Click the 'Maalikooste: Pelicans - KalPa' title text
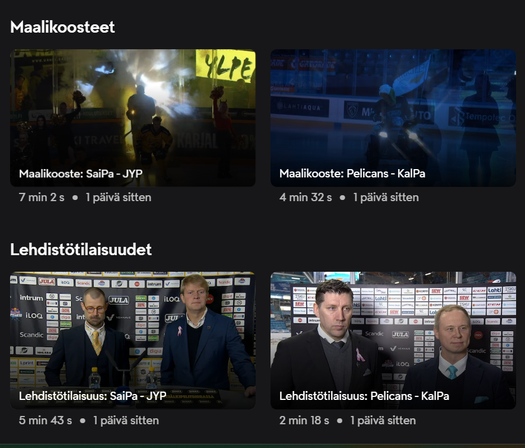The image size is (525, 448). point(352,174)
